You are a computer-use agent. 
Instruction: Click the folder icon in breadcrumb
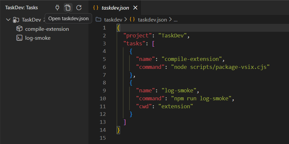click(99, 20)
